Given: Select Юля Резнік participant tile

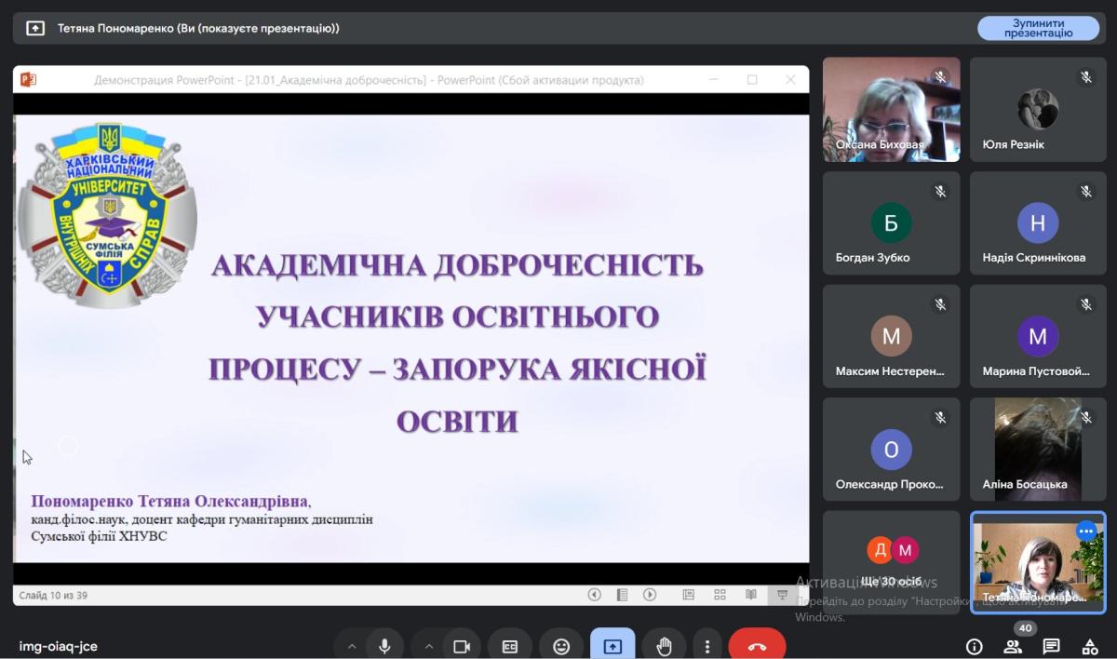Looking at the screenshot, I should [x=1038, y=110].
